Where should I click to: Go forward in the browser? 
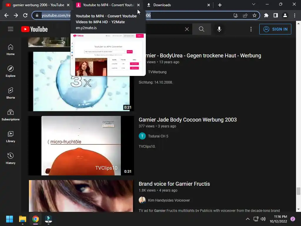coord(16,15)
